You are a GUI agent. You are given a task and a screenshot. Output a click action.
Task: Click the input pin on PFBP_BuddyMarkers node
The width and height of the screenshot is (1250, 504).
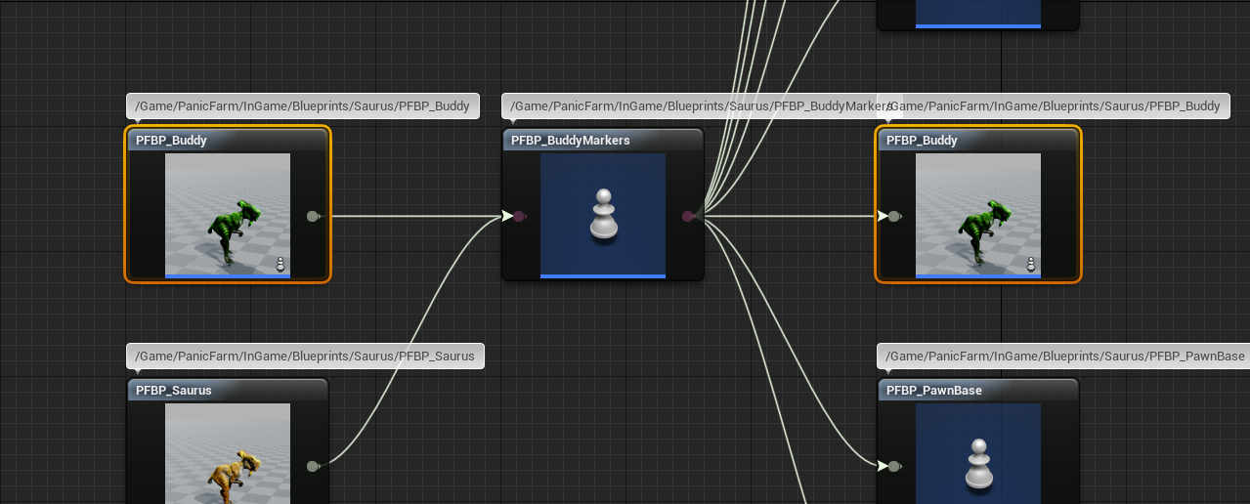520,216
